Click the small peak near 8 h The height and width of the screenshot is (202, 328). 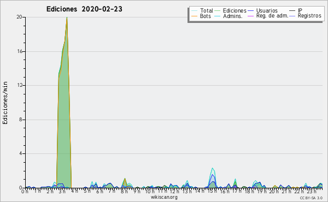pos(125,183)
